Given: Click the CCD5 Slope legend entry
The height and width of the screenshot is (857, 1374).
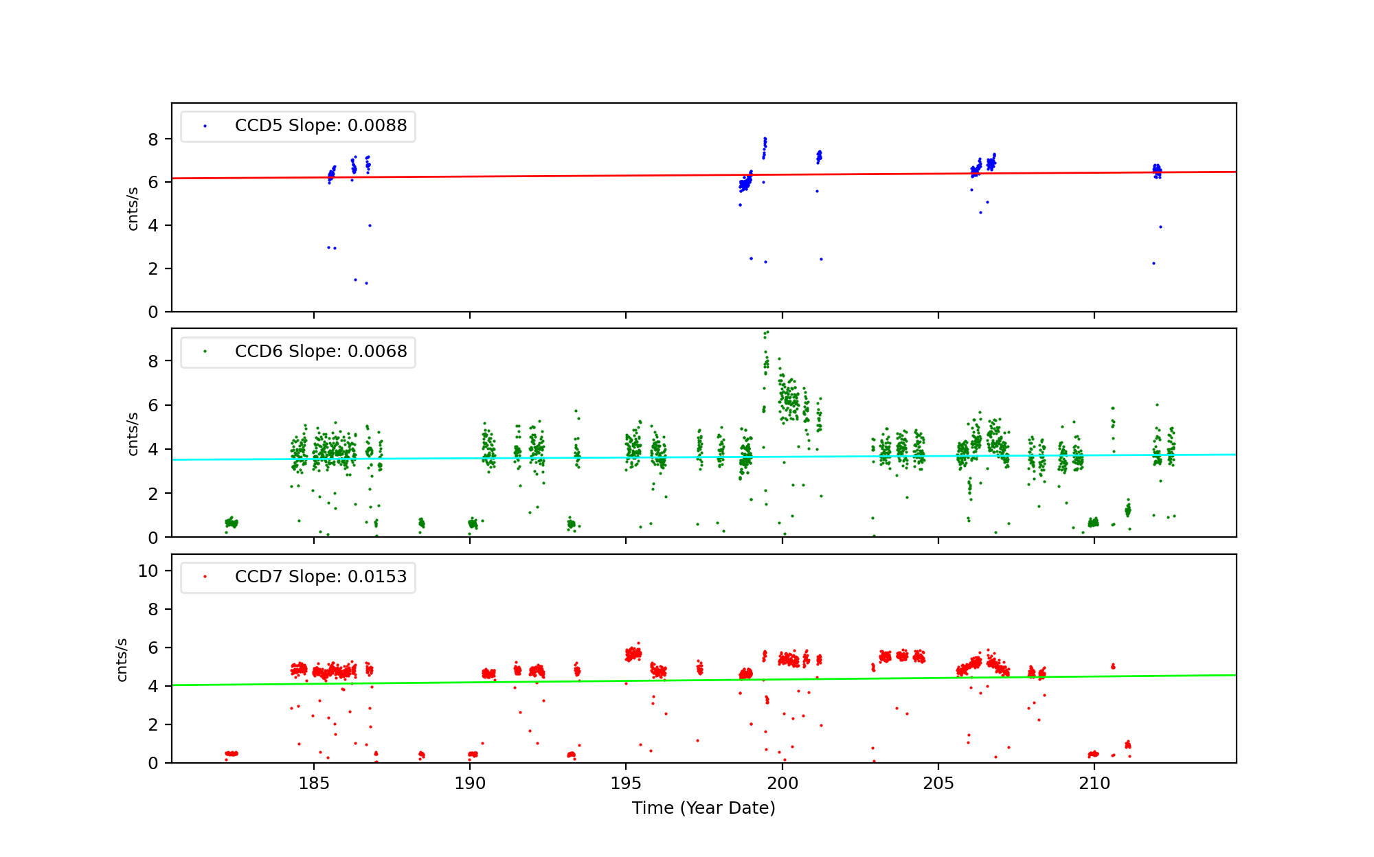Looking at the screenshot, I should coord(320,126).
